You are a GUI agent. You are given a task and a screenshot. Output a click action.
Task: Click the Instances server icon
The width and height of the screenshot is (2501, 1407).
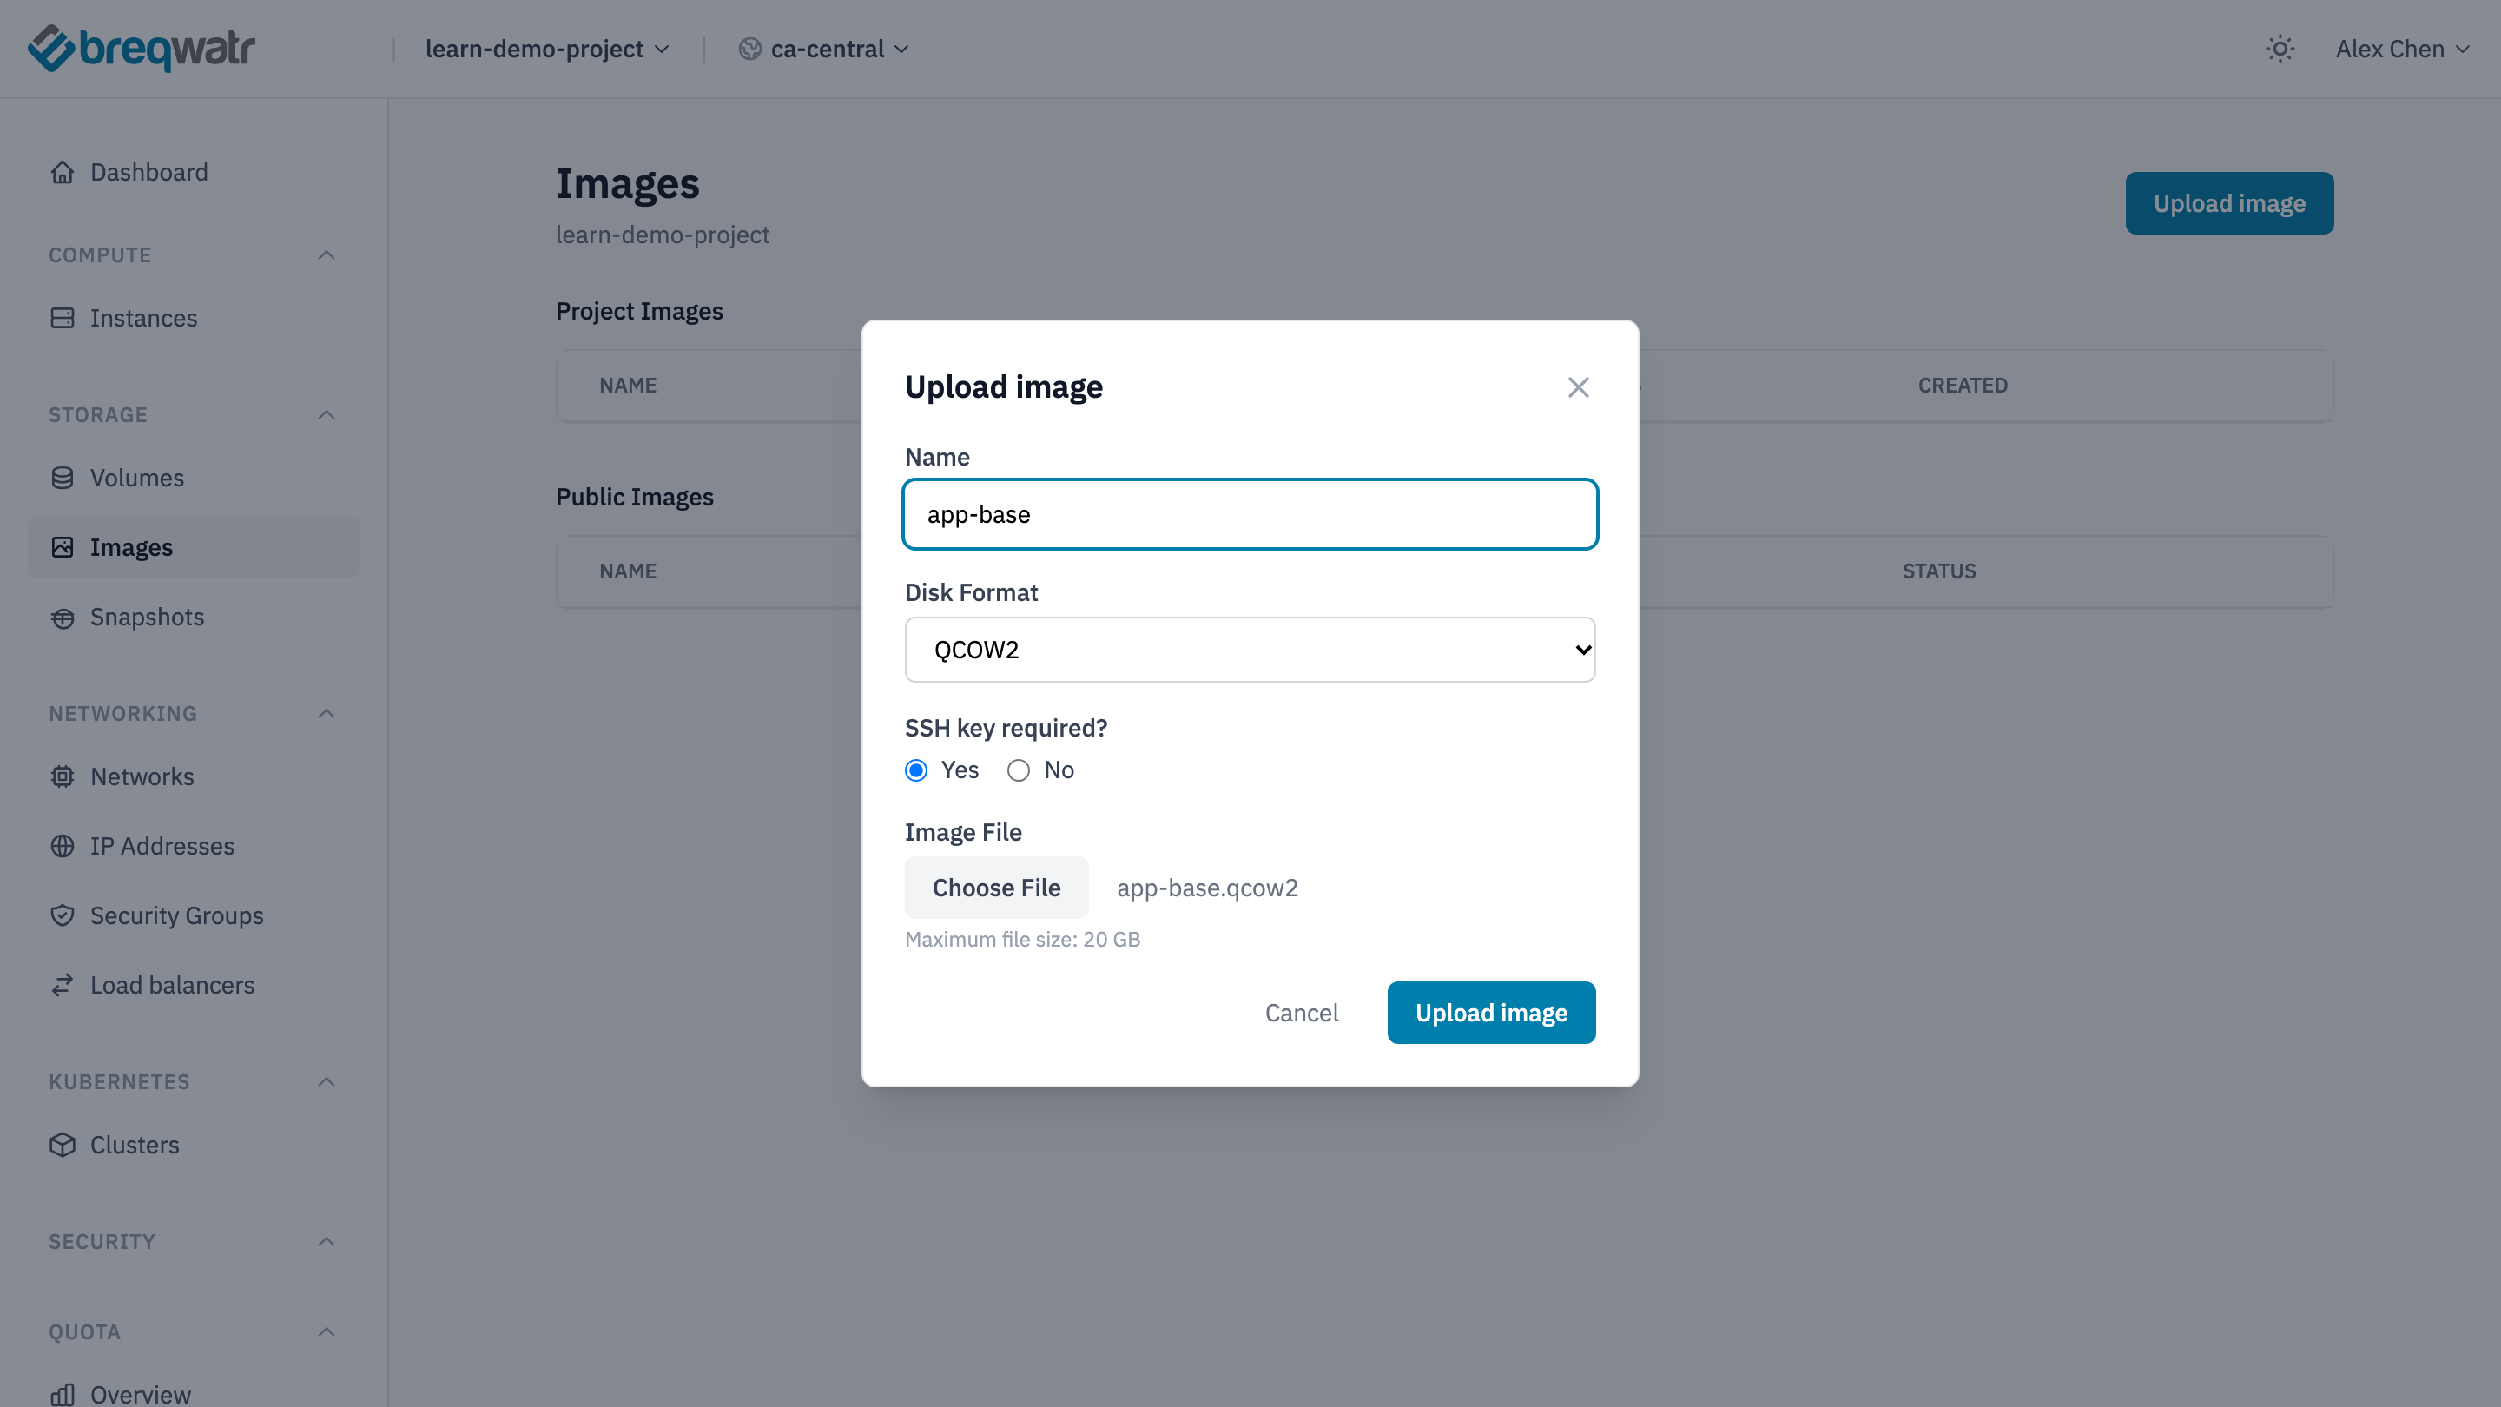point(63,319)
